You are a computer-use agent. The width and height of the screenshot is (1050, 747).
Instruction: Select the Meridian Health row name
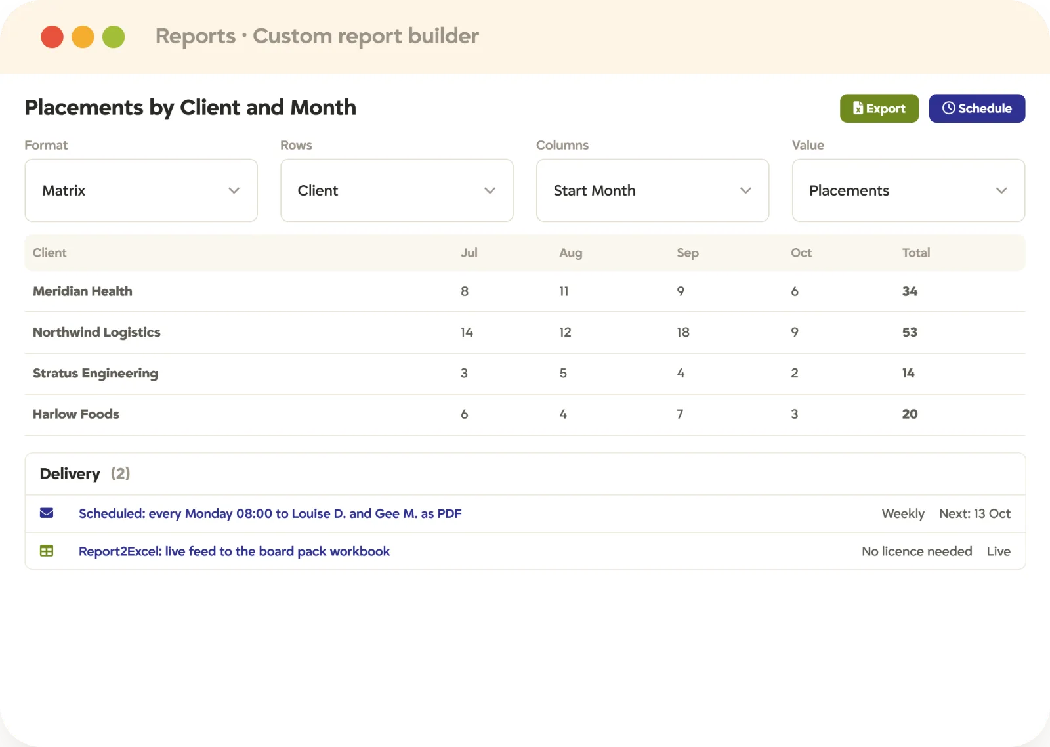point(83,291)
